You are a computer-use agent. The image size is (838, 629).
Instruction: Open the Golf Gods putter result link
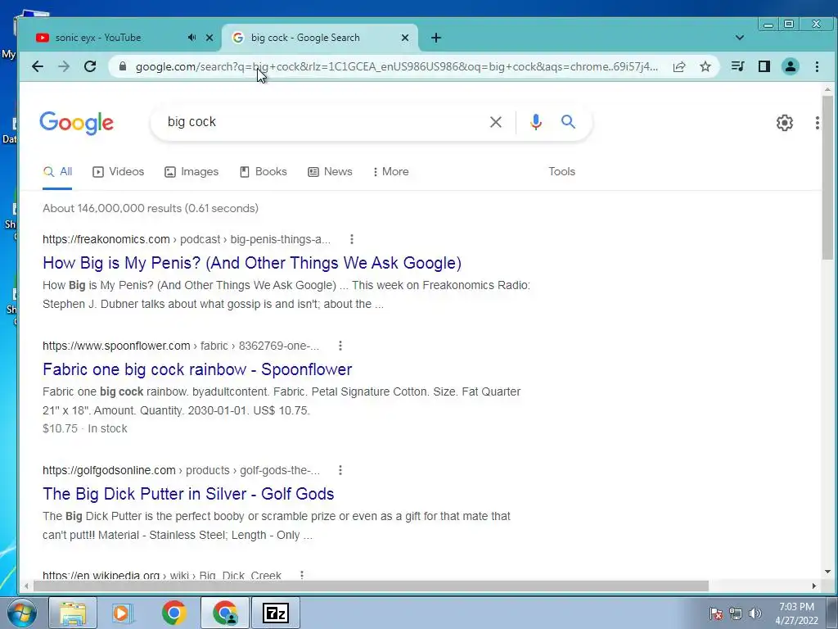188,494
